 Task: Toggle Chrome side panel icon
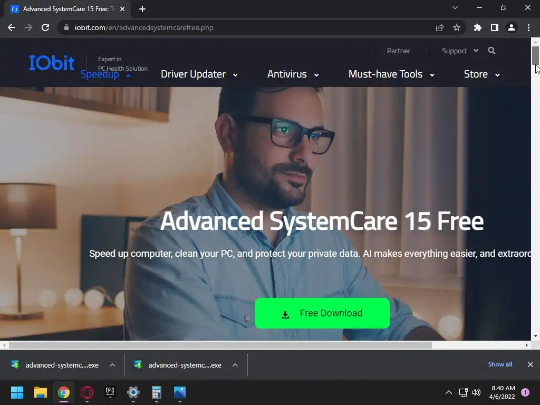pos(495,27)
